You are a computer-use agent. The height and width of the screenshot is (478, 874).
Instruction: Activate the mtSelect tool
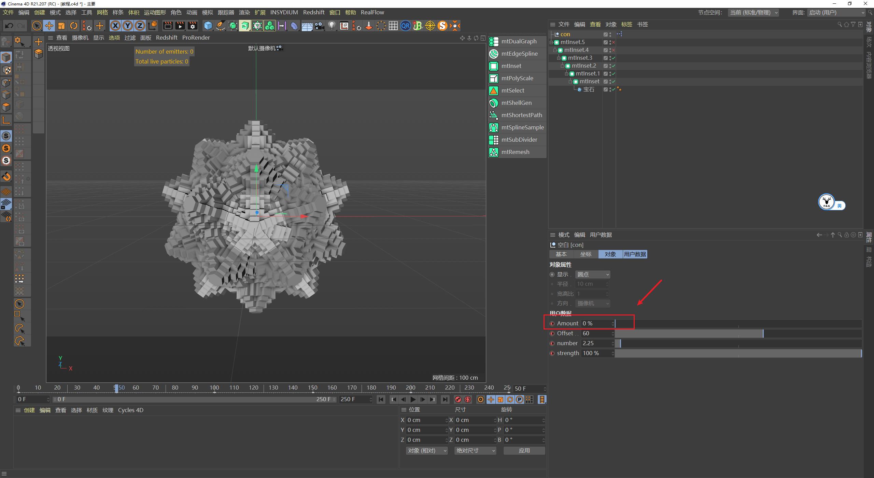click(x=512, y=90)
